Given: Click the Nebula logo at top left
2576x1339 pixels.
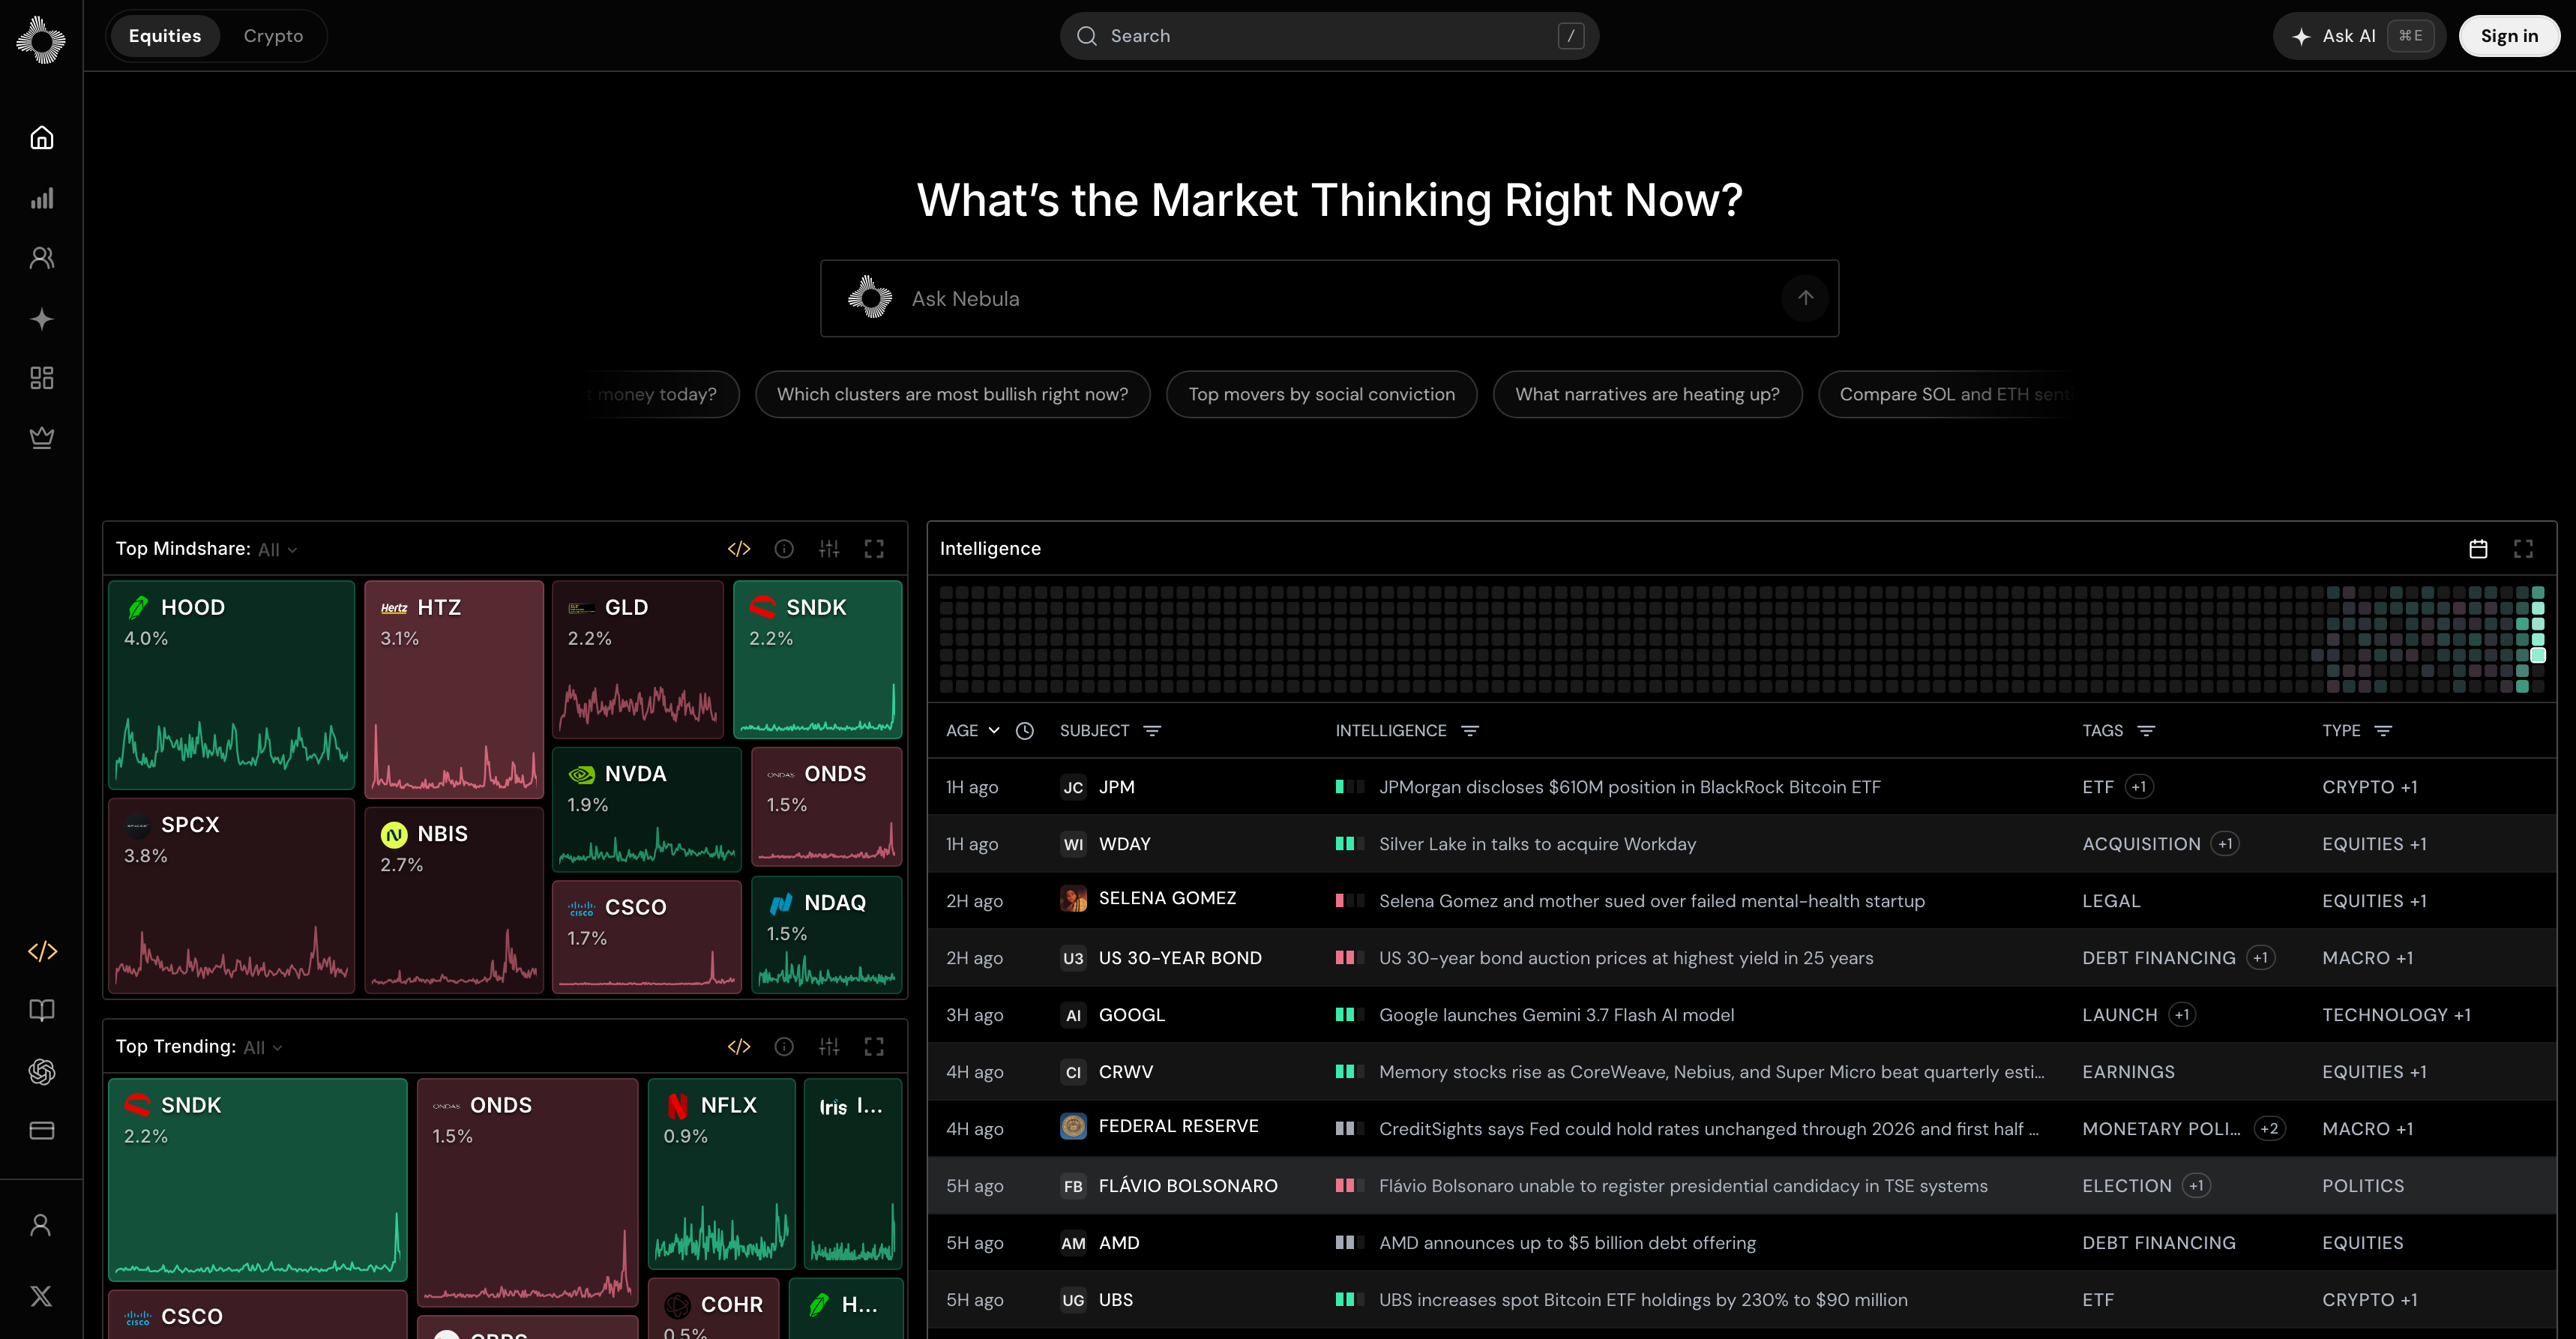Looking at the screenshot, I should [x=41, y=39].
